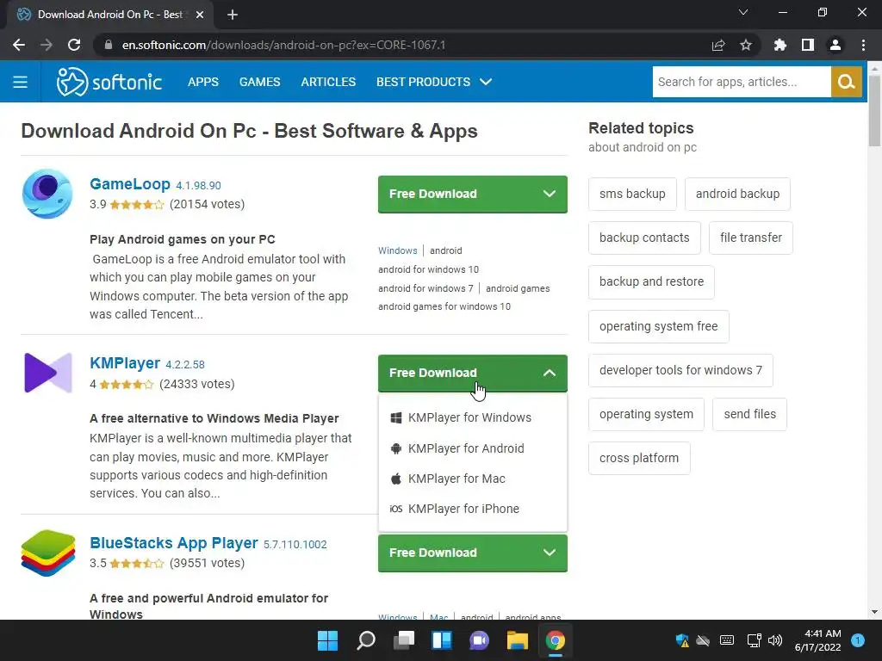This screenshot has height=661, width=882.
Task: Open Chrome three-dot menu
Action: click(x=863, y=45)
